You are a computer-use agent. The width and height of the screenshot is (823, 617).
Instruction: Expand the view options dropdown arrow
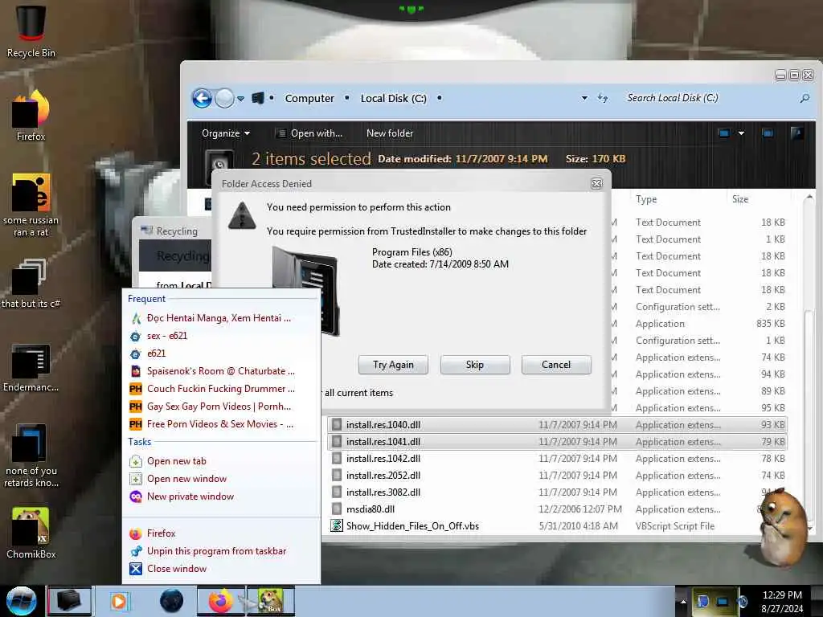point(741,133)
